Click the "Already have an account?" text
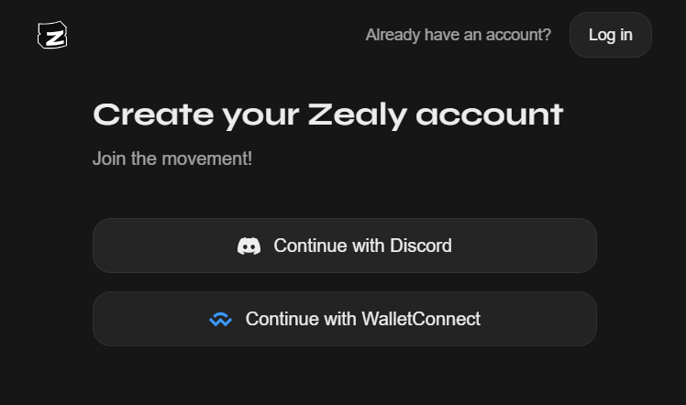Viewport: 686px width, 405px height. 458,35
